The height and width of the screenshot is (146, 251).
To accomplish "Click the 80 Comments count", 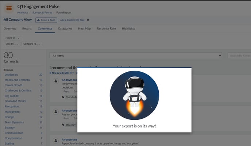I will pyautogui.click(x=11, y=58).
